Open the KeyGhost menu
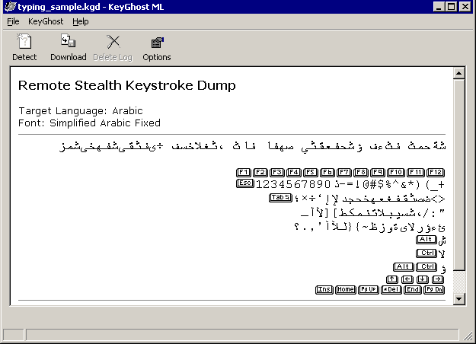Image resolution: width=476 pixels, height=344 pixels. click(x=46, y=21)
